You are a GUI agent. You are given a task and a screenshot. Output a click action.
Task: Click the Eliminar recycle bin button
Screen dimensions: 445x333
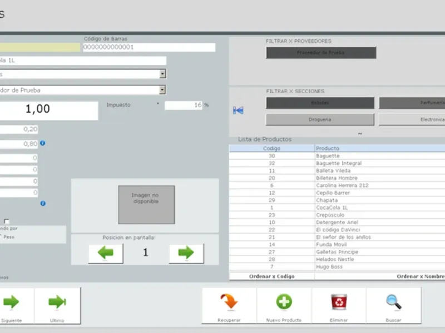(x=339, y=306)
